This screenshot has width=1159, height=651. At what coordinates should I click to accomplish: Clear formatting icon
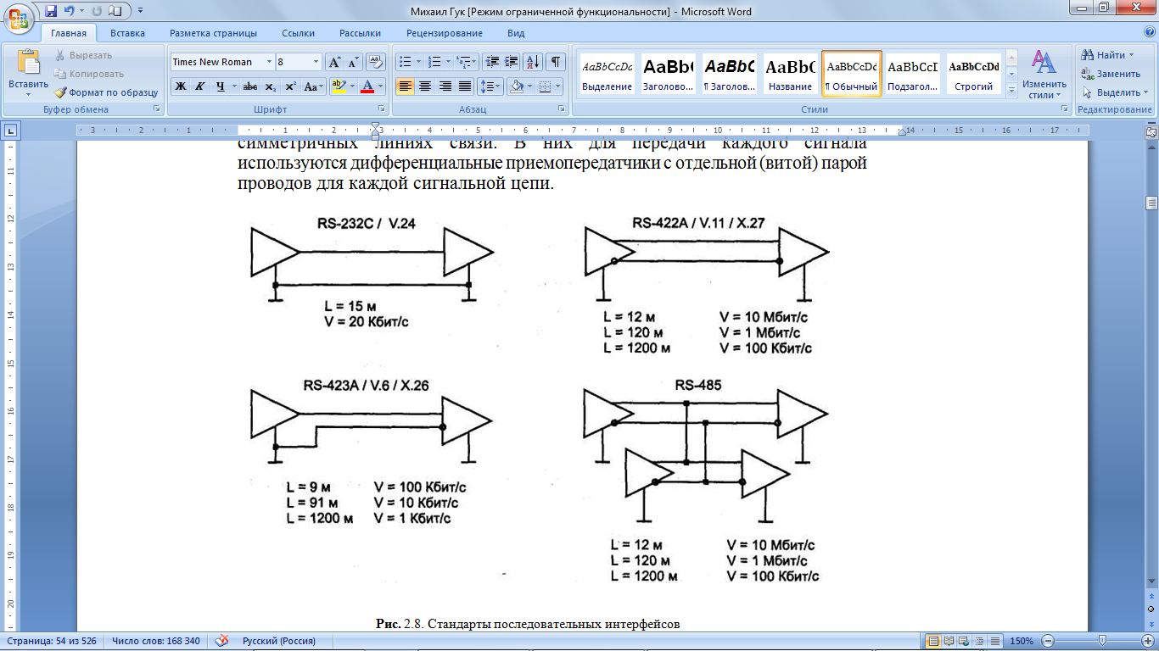coord(377,62)
